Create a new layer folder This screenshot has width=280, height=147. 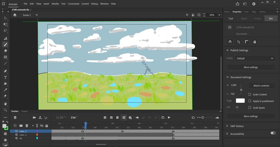pyautogui.click(x=21, y=126)
